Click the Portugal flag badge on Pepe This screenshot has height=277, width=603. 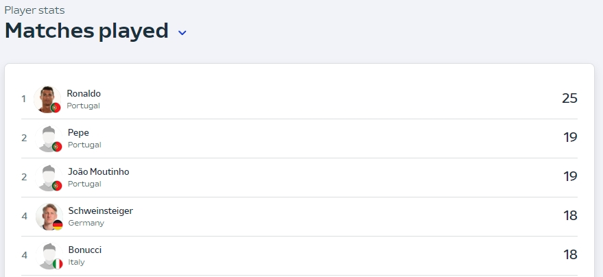coord(57,147)
